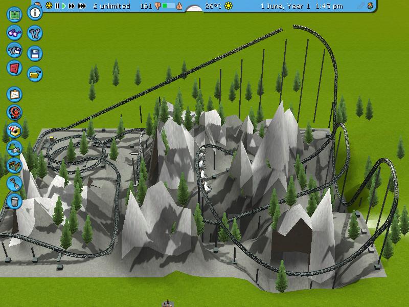This screenshot has height=307, width=409.
Task: Open the park map button
Action: [14, 15]
